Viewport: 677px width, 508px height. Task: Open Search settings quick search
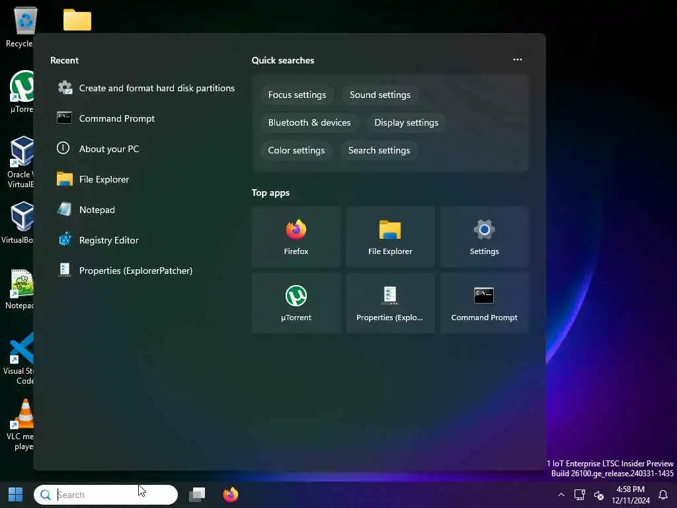(379, 150)
